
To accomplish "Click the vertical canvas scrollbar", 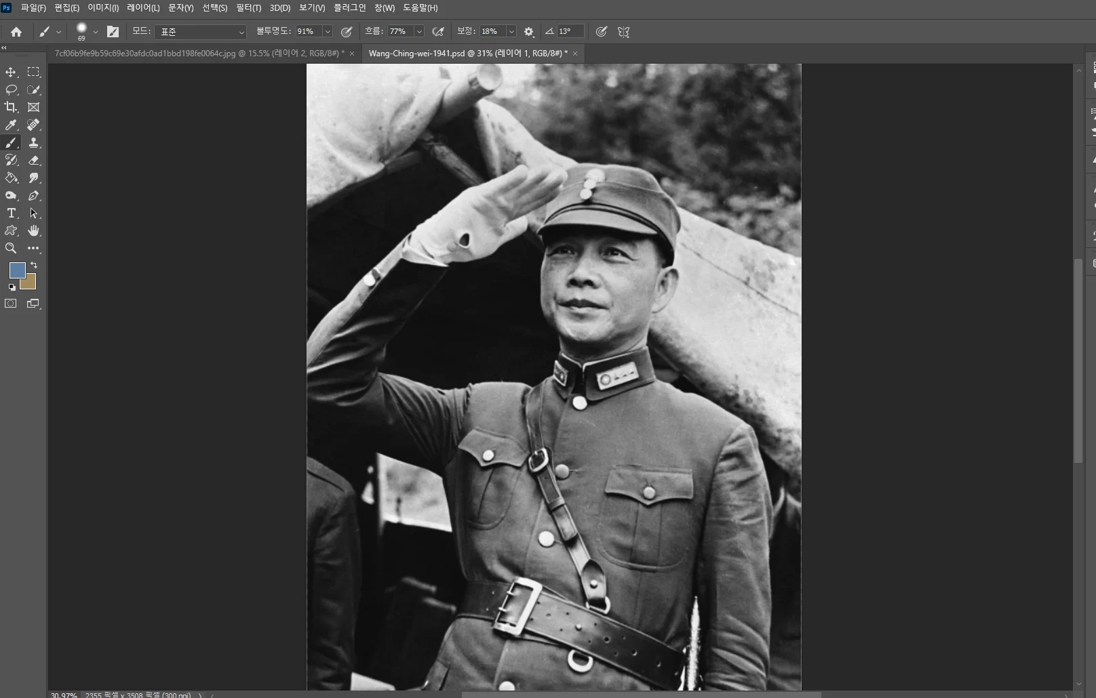I will pos(1078,361).
